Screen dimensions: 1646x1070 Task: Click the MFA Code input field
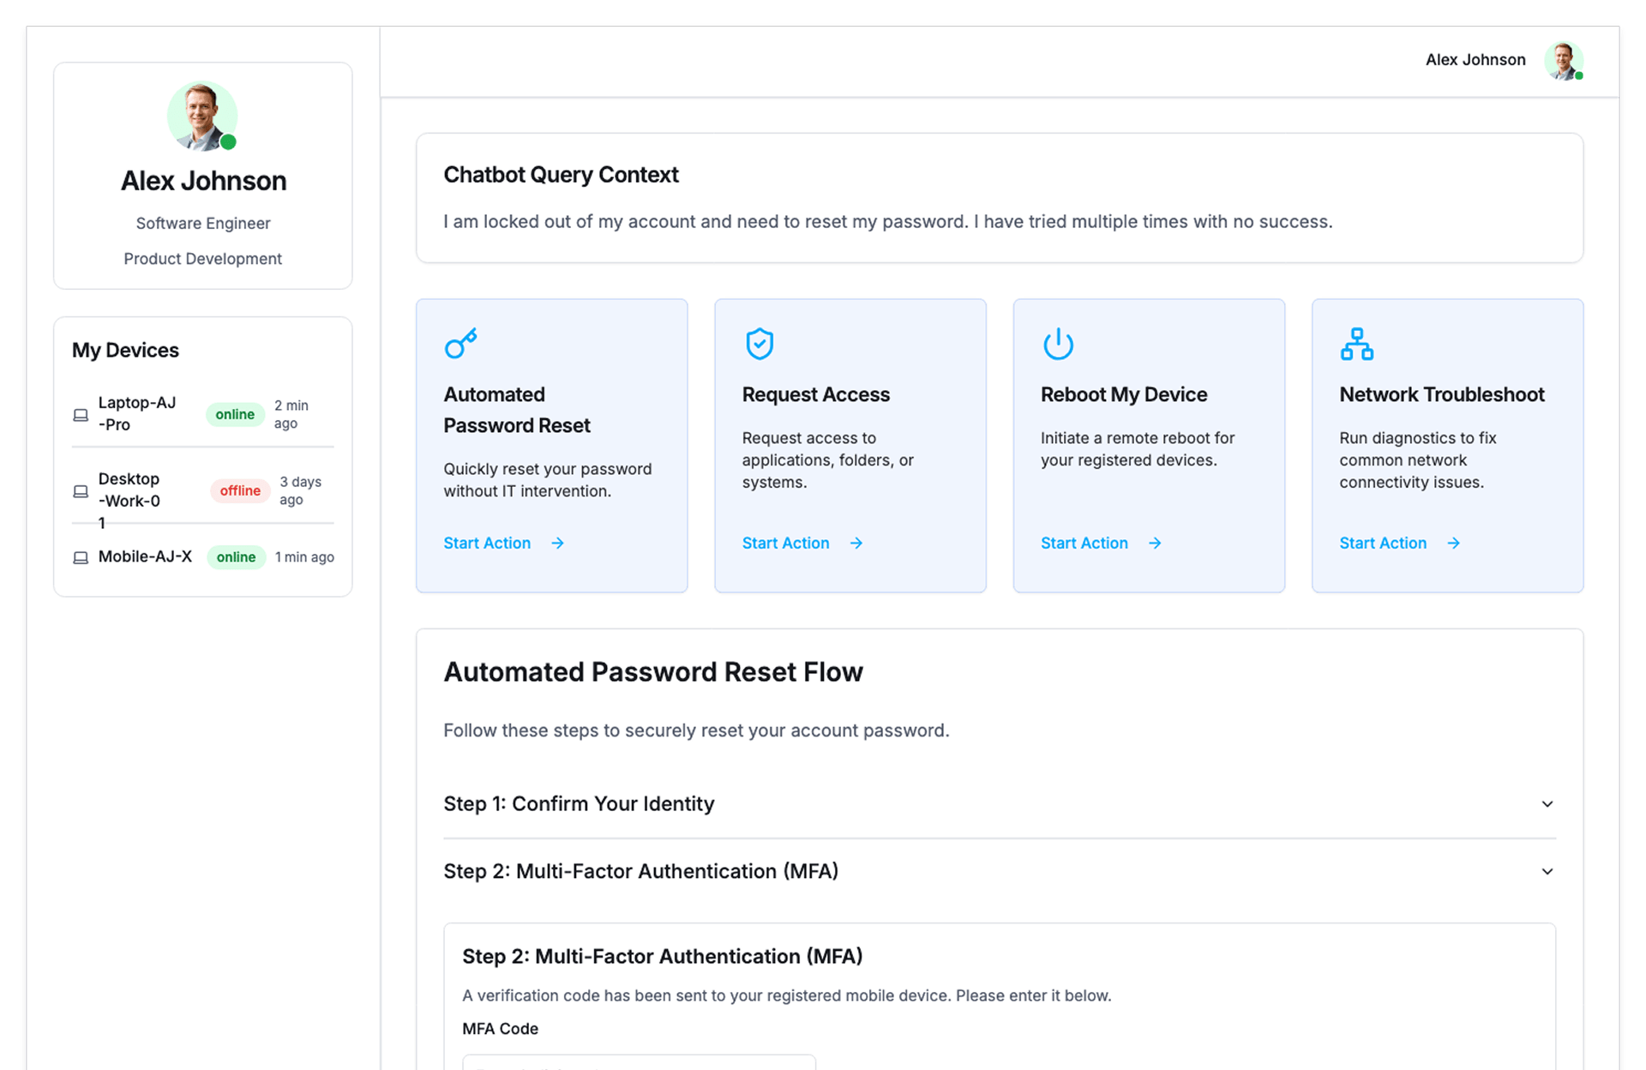point(639,1063)
